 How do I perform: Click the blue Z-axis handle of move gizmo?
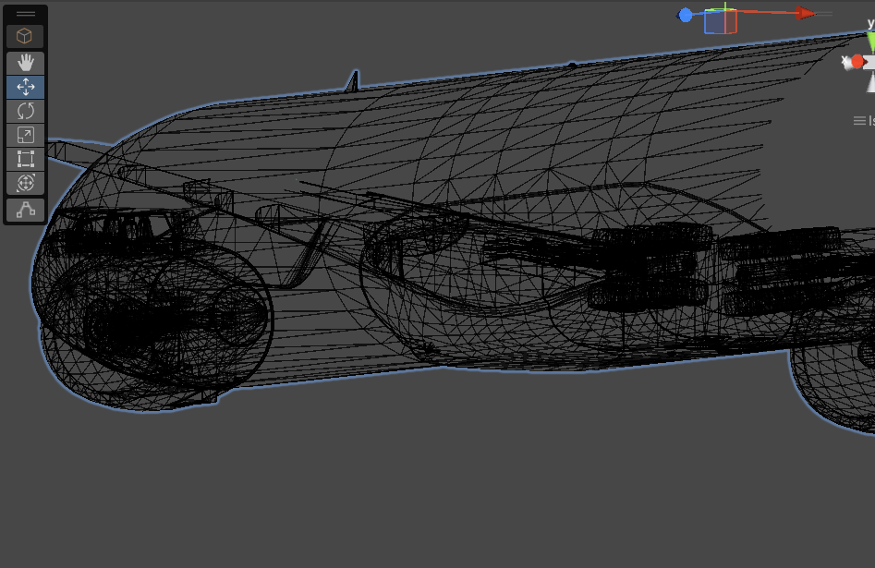[x=686, y=15]
